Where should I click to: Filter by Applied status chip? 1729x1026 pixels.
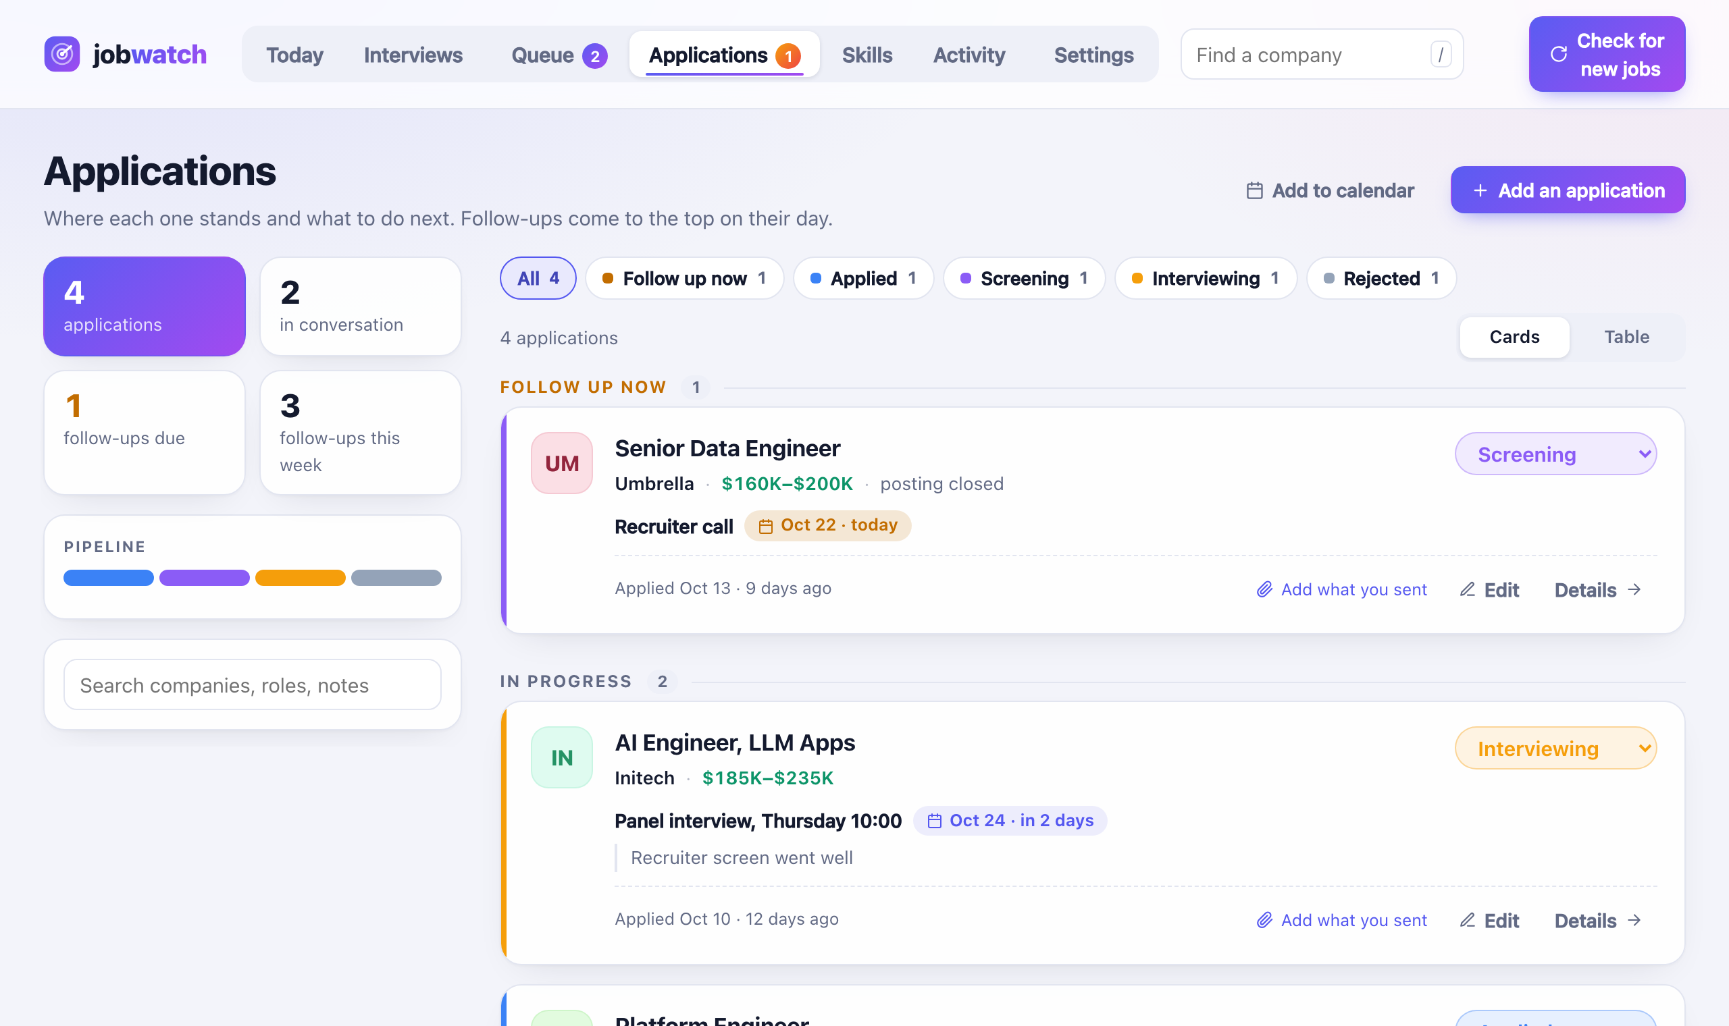click(x=863, y=278)
